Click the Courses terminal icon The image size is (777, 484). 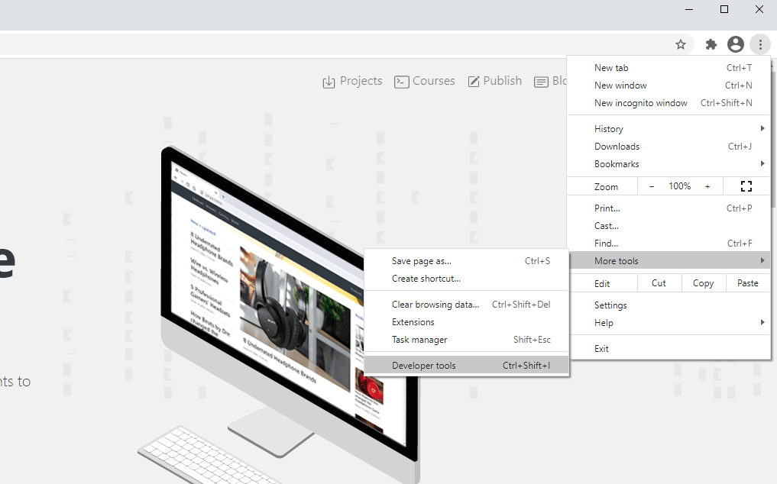(x=401, y=82)
